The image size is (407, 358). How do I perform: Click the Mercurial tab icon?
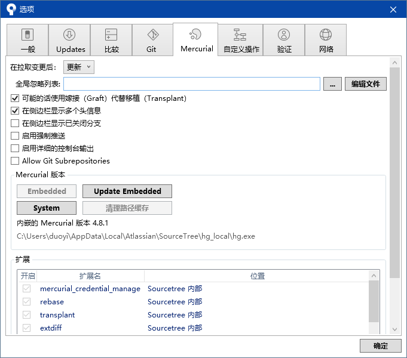click(195, 34)
